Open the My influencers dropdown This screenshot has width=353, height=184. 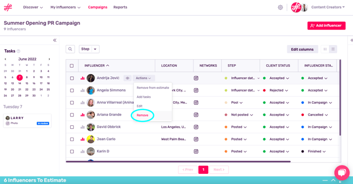(x=65, y=7)
